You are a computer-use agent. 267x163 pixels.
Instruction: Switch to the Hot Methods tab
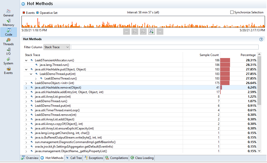point(52,158)
